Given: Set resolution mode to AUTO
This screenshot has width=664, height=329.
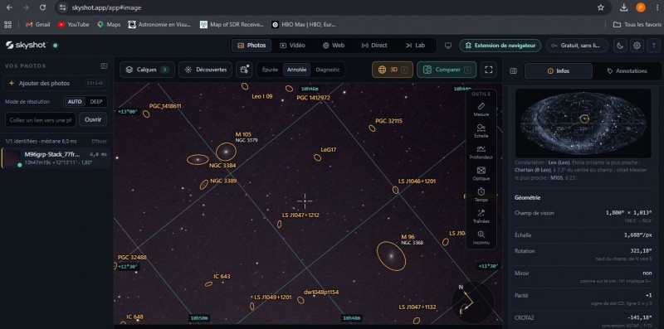Looking at the screenshot, I should (x=75, y=102).
